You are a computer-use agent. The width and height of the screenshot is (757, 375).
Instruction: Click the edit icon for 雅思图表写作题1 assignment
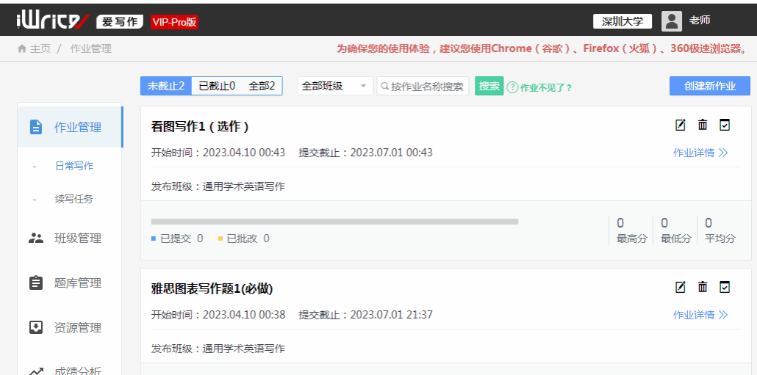tap(681, 287)
